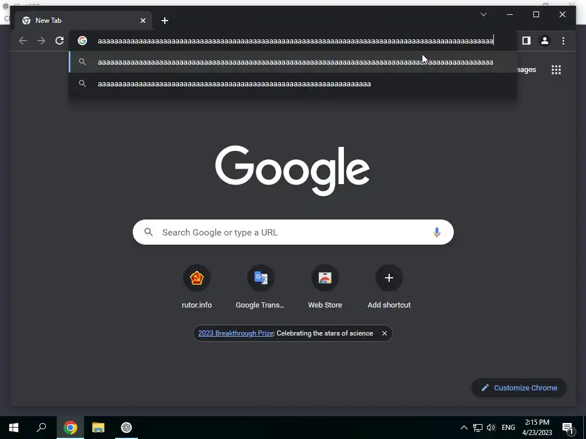Open the Google apps grid
Viewport: 586px width, 439px height.
point(556,70)
